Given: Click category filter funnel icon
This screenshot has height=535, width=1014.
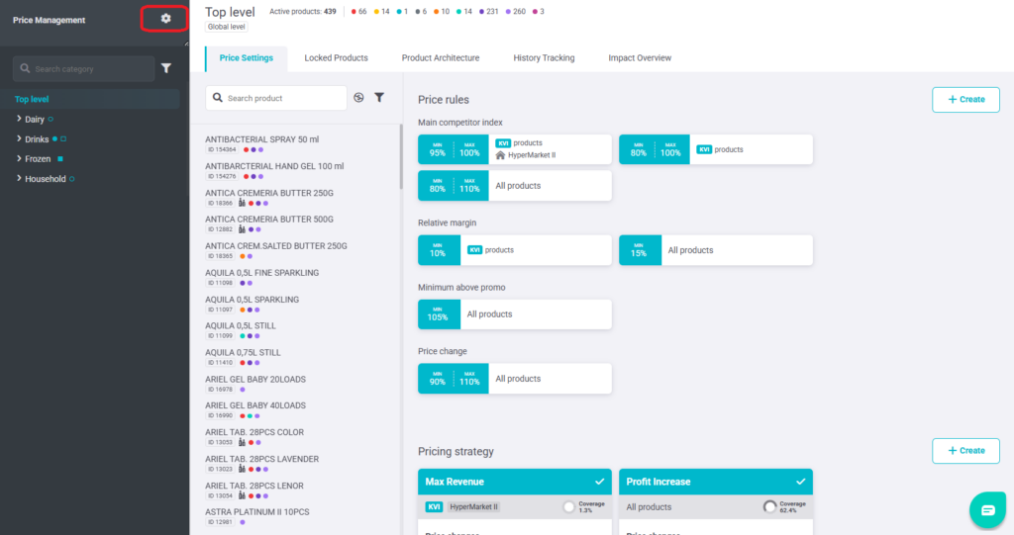Looking at the screenshot, I should pyautogui.click(x=166, y=68).
